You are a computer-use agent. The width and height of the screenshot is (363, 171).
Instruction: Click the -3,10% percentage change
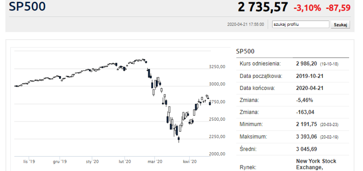[308, 8]
